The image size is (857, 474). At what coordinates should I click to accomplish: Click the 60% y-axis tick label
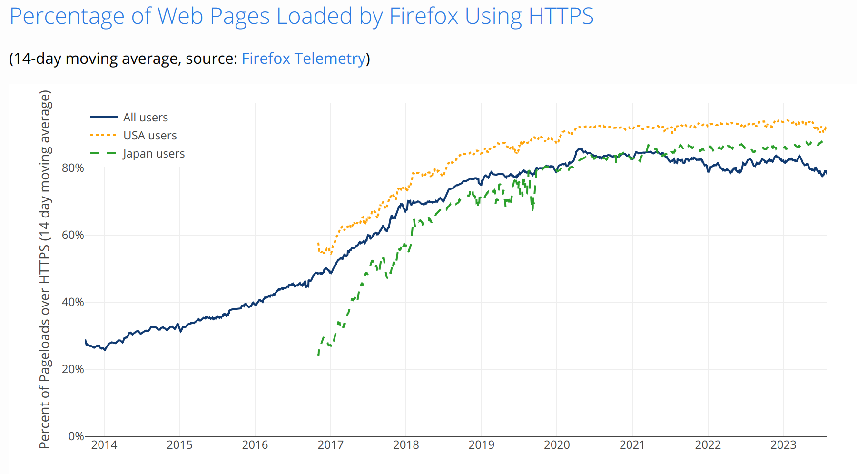tap(73, 235)
